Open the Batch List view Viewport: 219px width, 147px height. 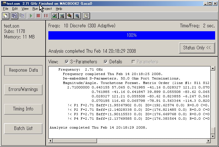(23, 129)
